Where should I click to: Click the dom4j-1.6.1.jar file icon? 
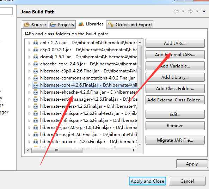[36, 57]
